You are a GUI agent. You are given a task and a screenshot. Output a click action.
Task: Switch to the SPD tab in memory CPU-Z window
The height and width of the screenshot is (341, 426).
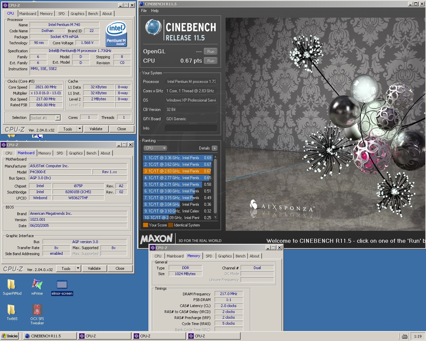(209, 256)
